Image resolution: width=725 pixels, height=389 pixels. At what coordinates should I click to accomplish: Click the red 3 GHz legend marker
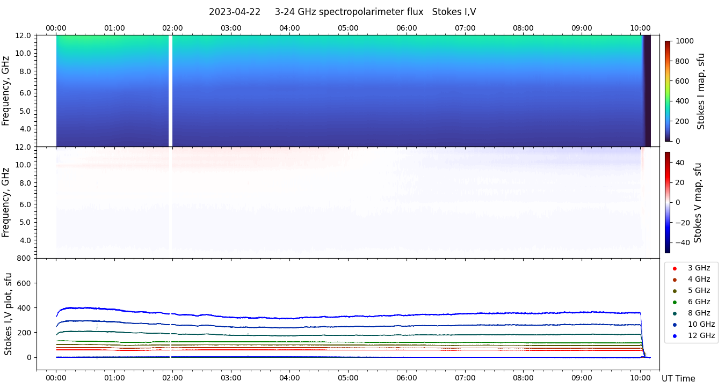pos(675,268)
